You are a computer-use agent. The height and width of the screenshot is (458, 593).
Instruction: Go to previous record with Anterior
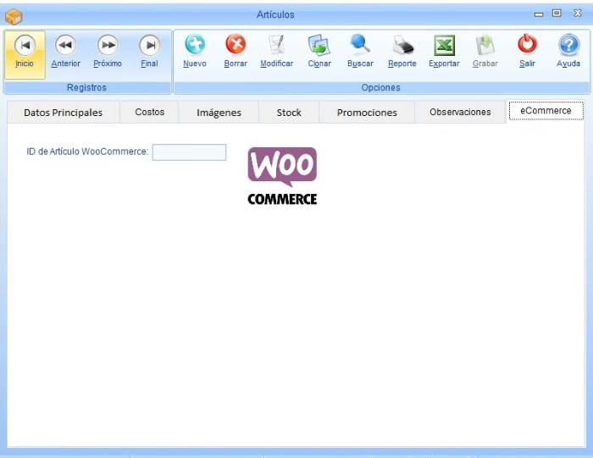coord(66,52)
